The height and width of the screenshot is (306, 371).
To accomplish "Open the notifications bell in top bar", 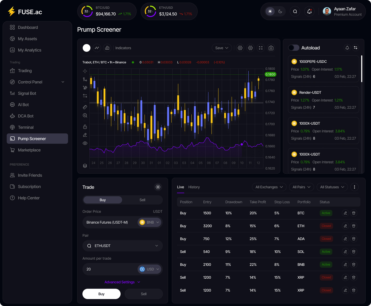I will [x=309, y=11].
